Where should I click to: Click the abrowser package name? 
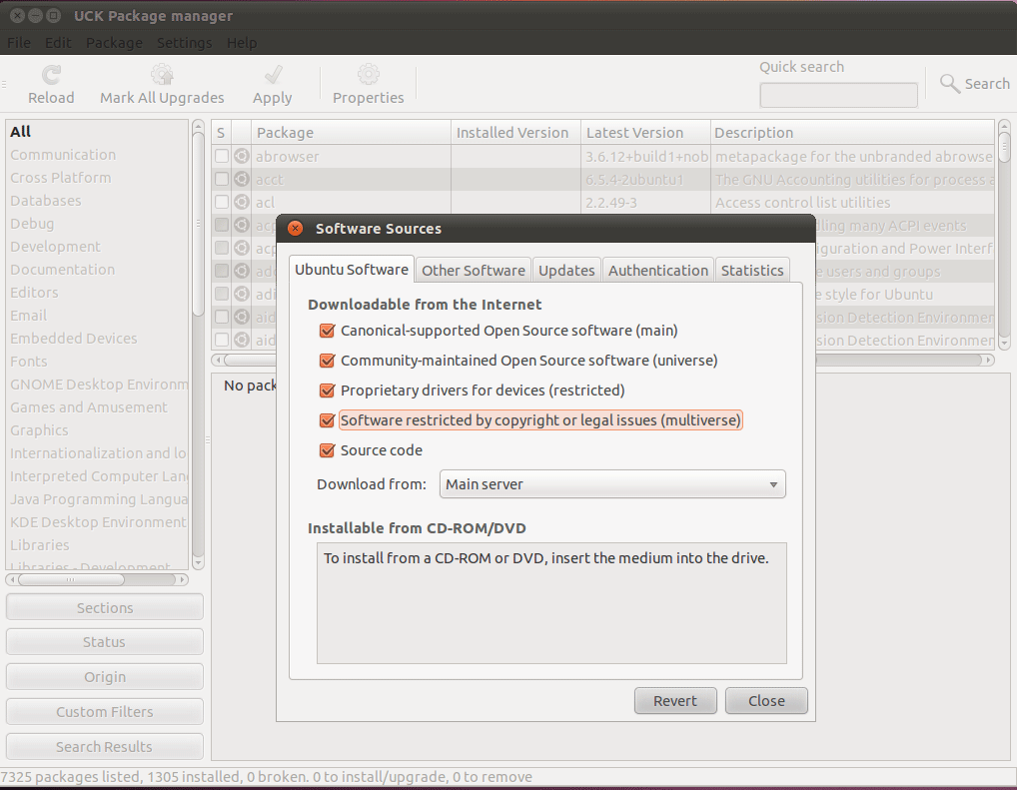point(288,157)
